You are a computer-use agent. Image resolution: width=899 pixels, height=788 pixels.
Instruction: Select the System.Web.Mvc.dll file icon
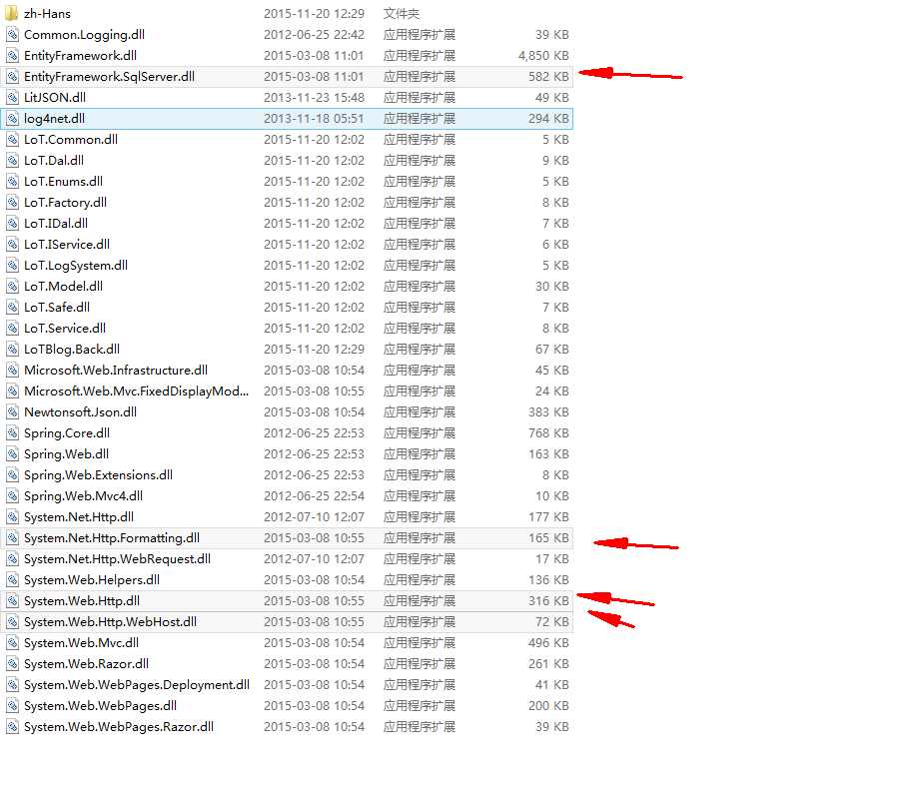12,643
